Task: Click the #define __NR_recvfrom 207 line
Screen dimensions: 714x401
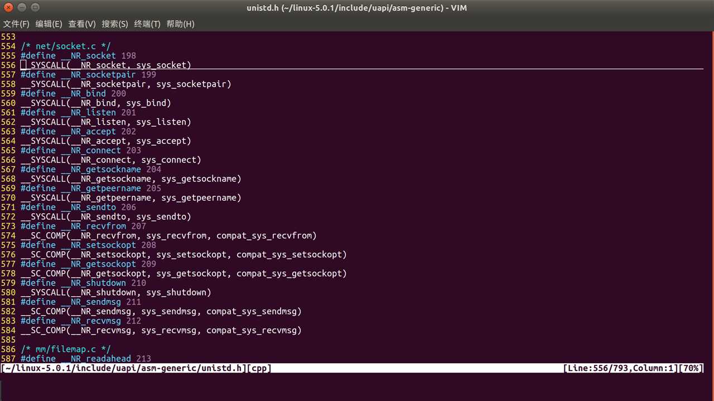Action: 83,226
